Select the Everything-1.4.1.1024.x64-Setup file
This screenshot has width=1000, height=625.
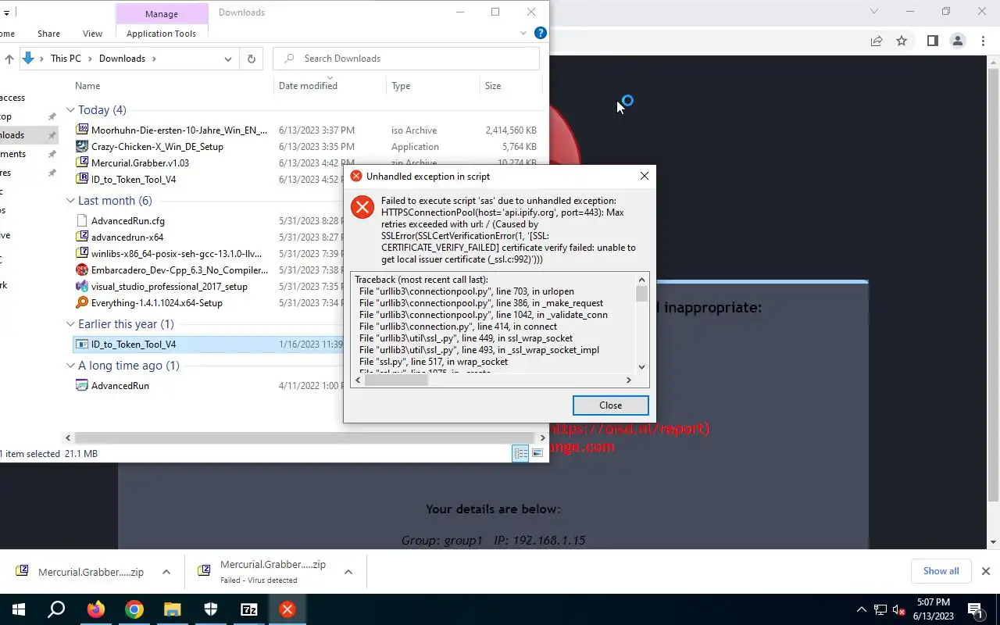click(157, 303)
